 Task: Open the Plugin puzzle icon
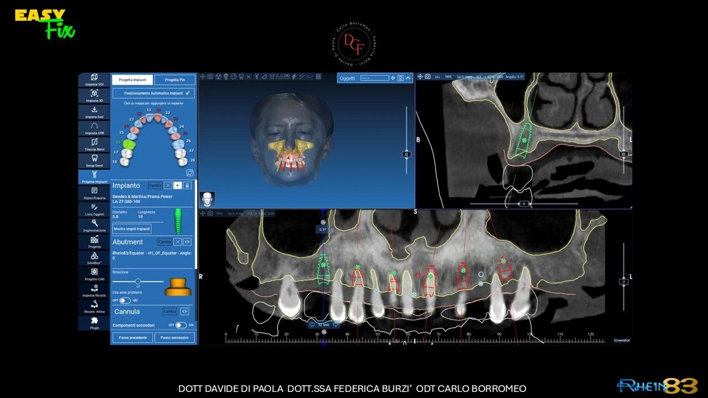click(x=94, y=322)
